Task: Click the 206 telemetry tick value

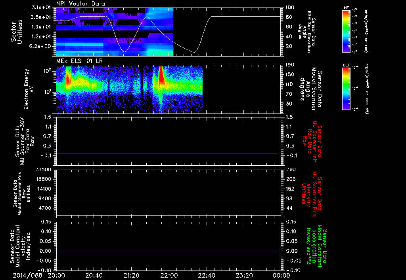Action: pos(291,179)
